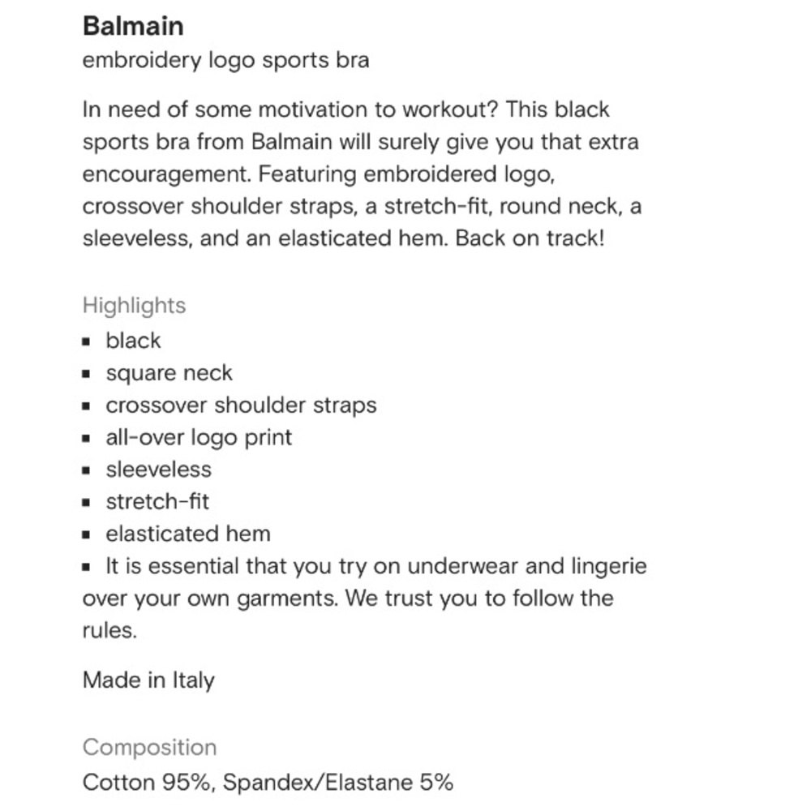Click the 'Made in Italy' text
This screenshot has width=811, height=811.
tap(148, 680)
